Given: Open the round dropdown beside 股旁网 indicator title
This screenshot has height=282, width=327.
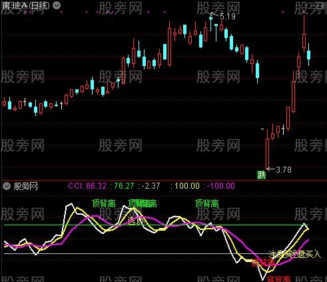Looking at the screenshot, I should [7, 186].
